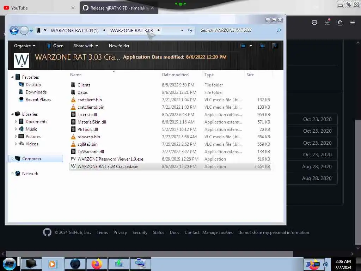Click the change view icon
361x271 pixels.
click(243, 46)
